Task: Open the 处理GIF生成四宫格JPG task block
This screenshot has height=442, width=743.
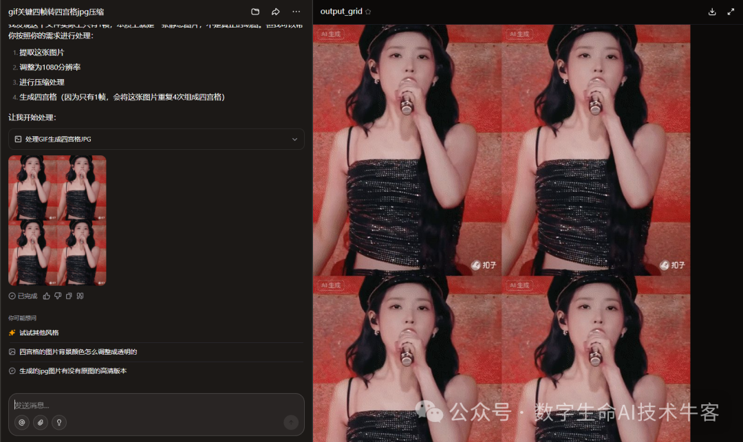Action: pos(156,139)
